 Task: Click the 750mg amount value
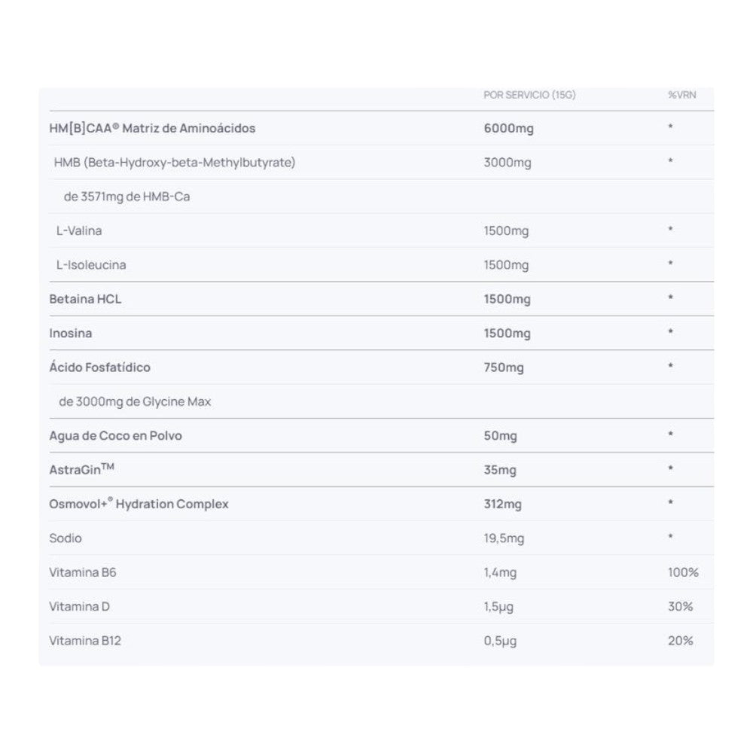click(504, 367)
